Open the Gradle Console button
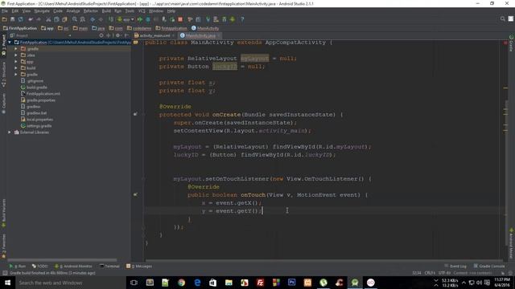 (x=489, y=266)
